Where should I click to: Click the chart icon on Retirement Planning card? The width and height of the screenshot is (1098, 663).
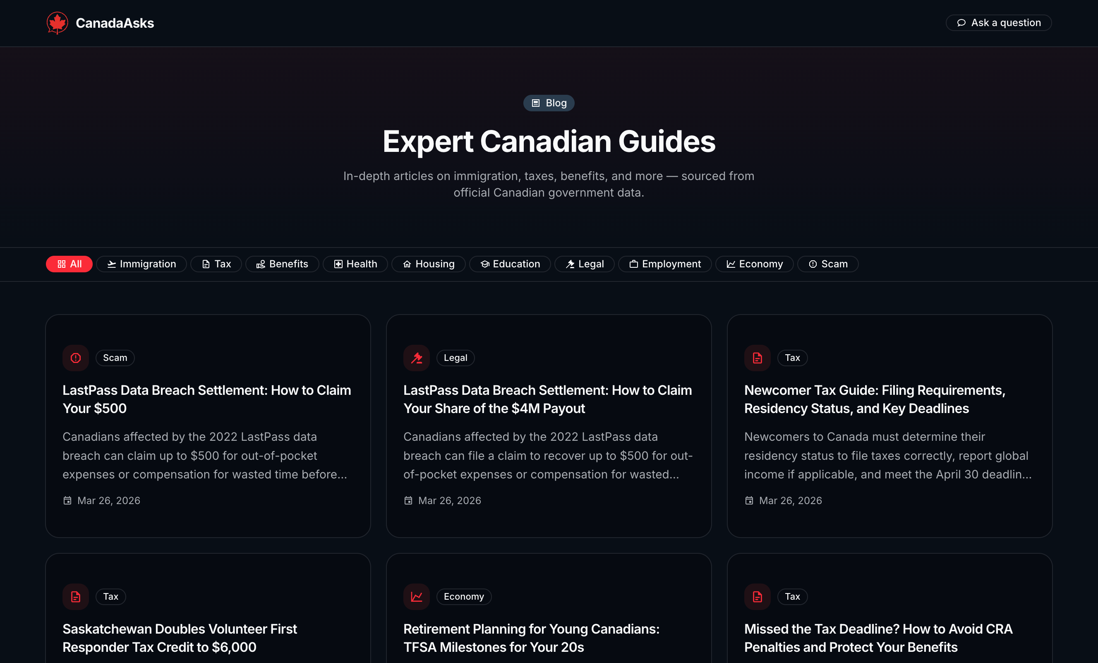[x=416, y=596]
